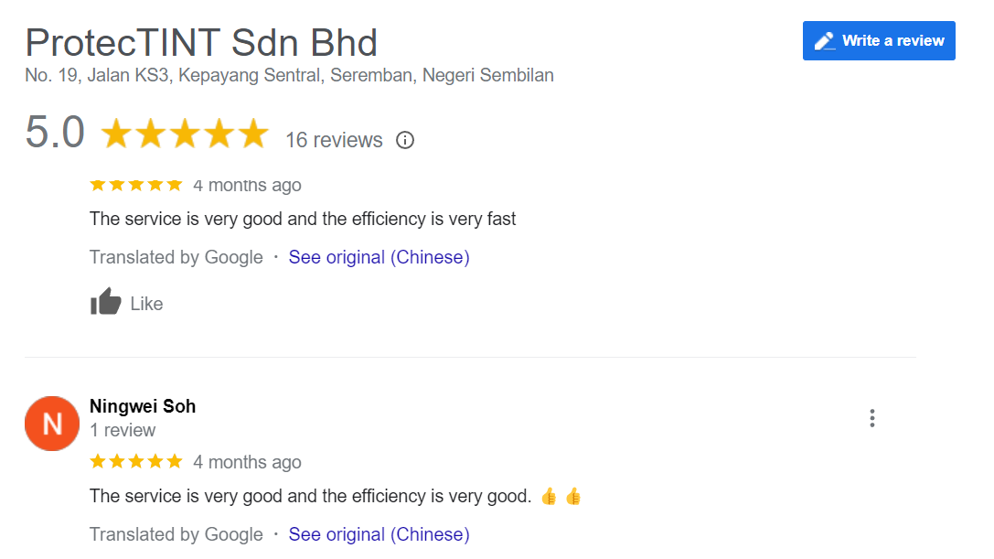Click the thumbs-up emoji in Ningwei's review

(x=551, y=495)
